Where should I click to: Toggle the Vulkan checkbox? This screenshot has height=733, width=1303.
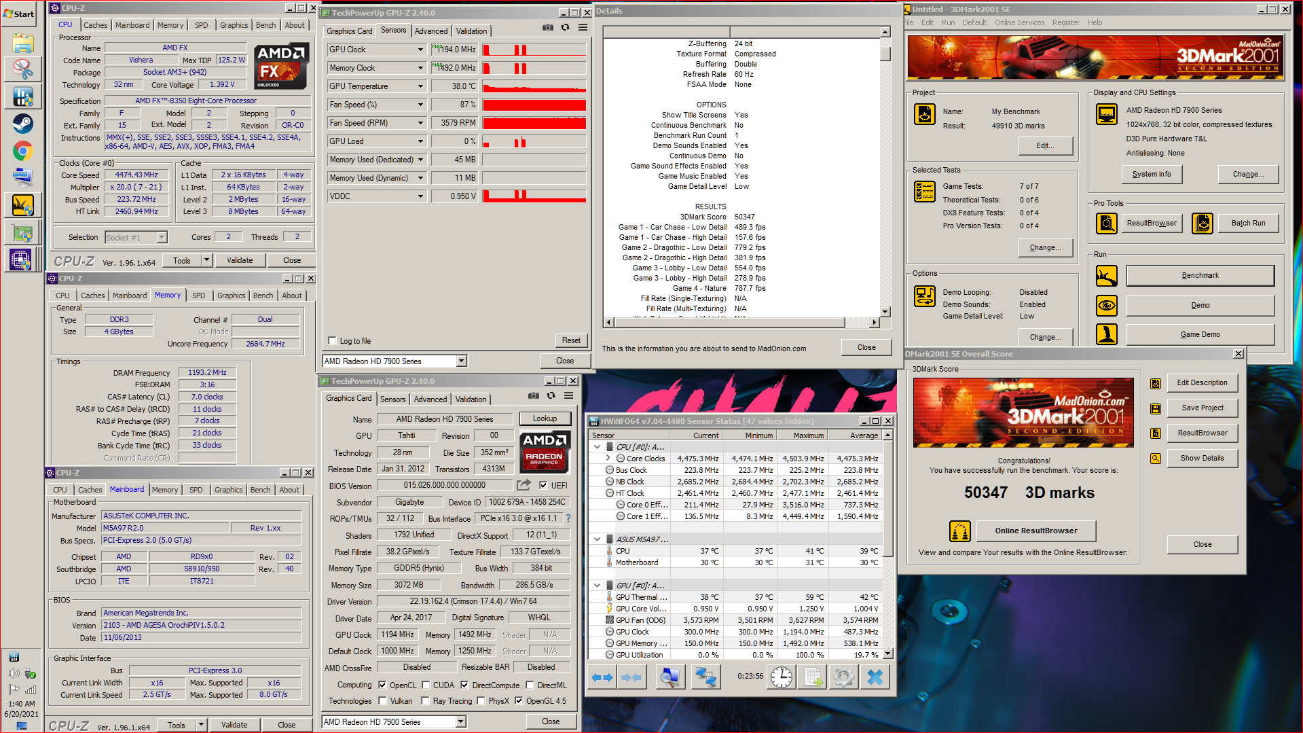click(382, 701)
